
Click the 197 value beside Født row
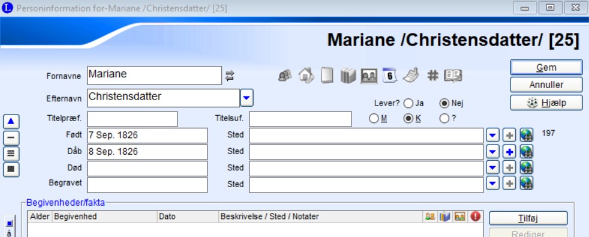548,133
